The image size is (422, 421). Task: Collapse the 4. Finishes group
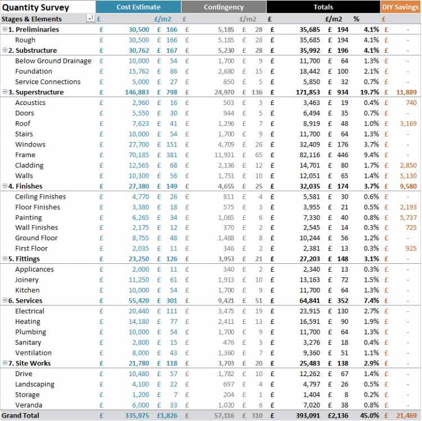[x=5, y=186]
